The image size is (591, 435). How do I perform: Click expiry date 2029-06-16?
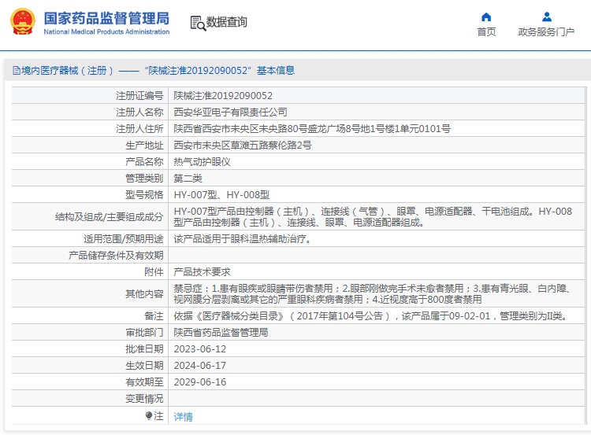[x=200, y=382]
